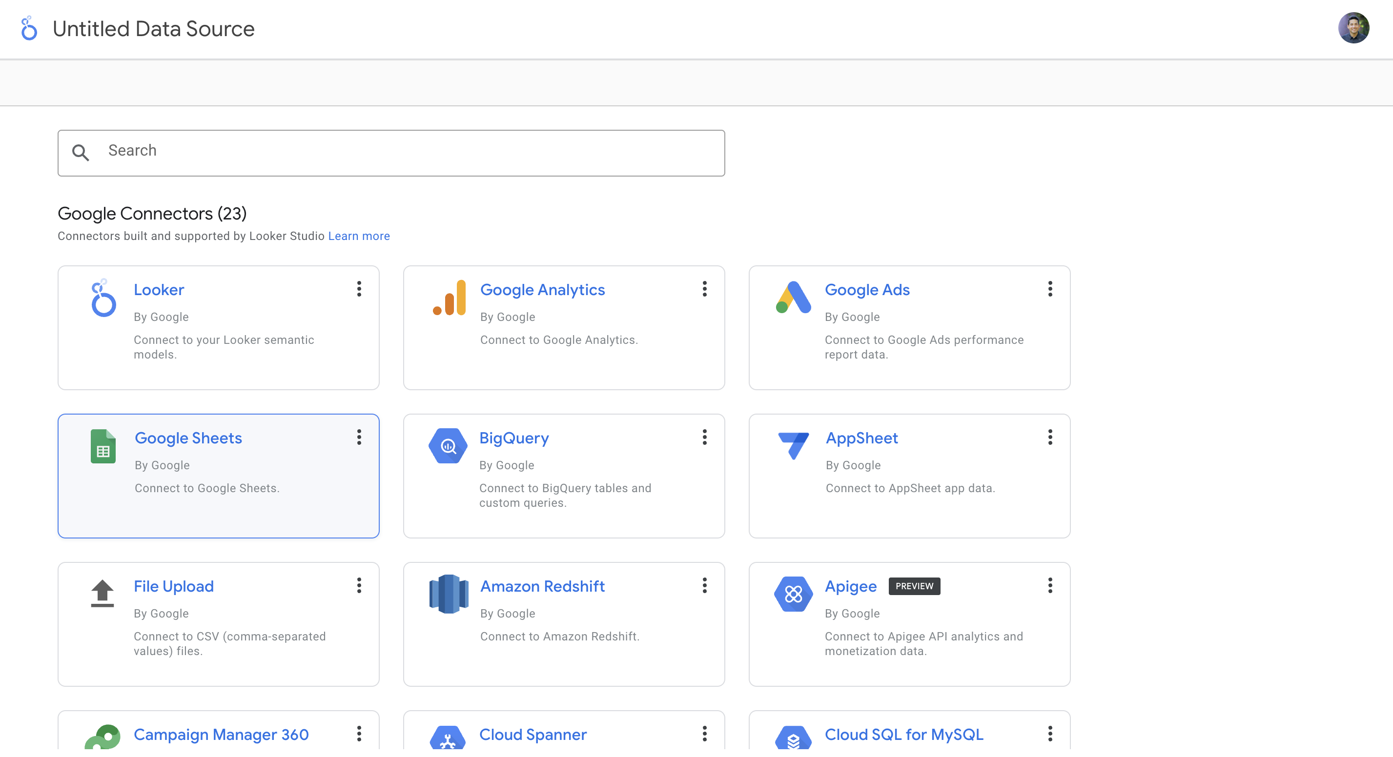
Task: Open more options for Google Ads
Action: [1050, 289]
